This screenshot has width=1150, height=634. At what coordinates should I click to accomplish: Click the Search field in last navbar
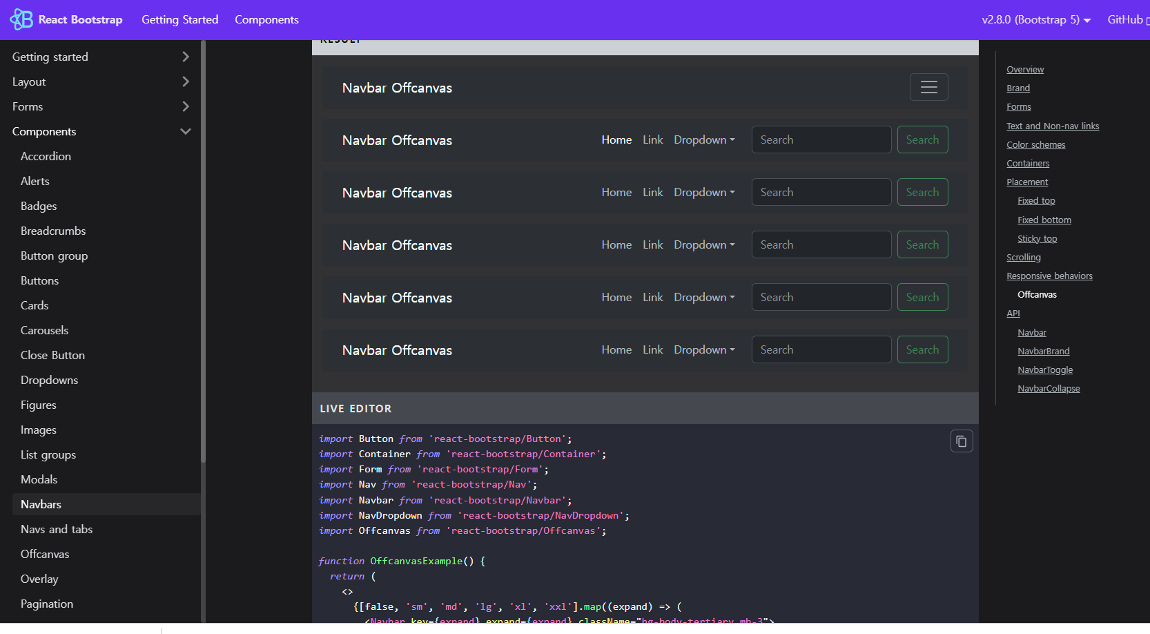click(x=821, y=349)
